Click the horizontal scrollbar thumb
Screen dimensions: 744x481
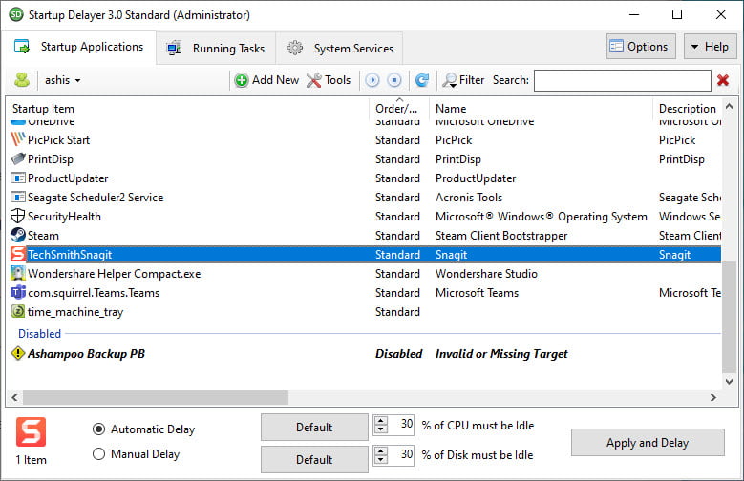[156, 398]
